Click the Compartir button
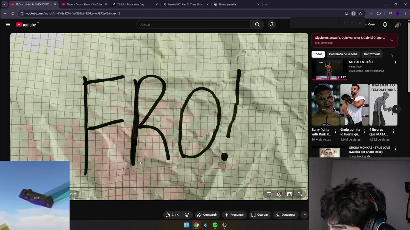Screen dimensions: 410x230 pyautogui.click(x=207, y=215)
